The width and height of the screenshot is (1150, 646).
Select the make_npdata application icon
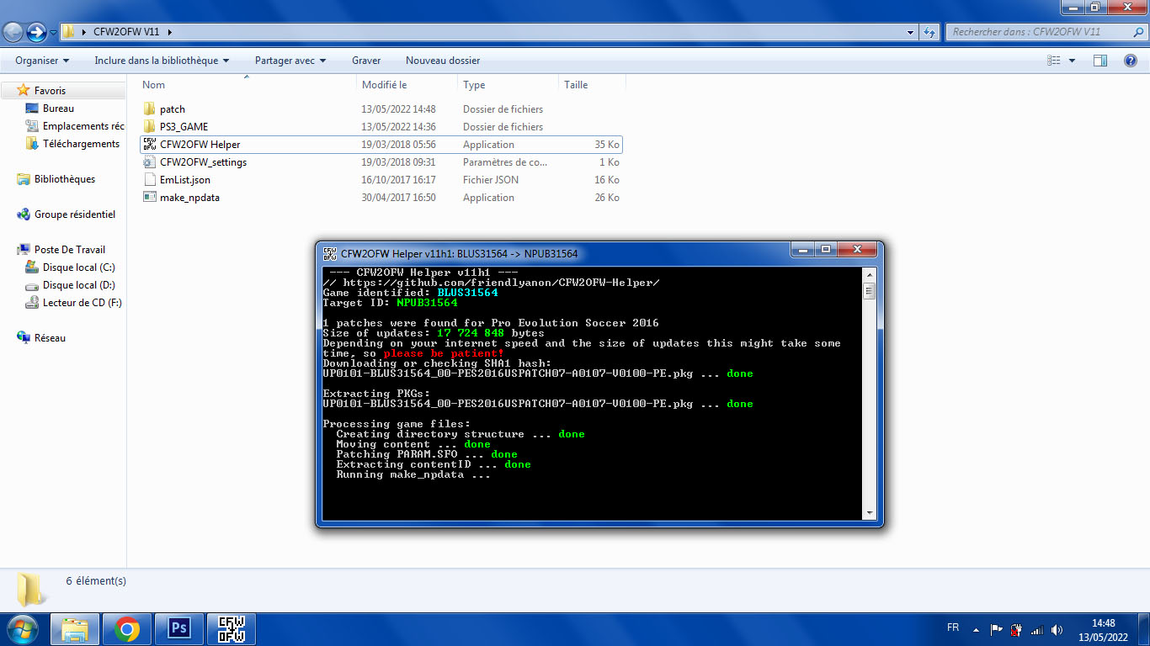[150, 198]
